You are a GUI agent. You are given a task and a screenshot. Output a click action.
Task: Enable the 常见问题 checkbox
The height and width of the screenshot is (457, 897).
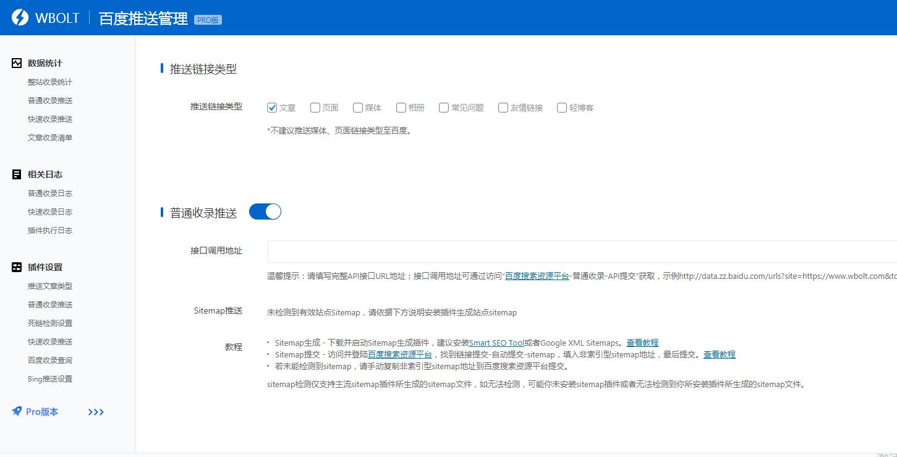[x=443, y=107]
